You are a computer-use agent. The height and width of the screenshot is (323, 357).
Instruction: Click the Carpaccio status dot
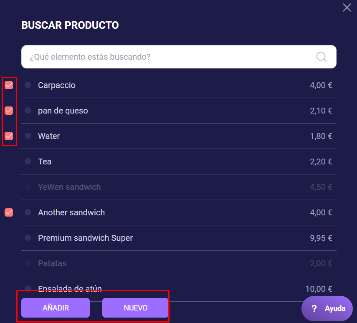click(x=28, y=85)
